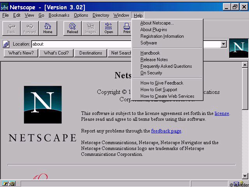The width and height of the screenshot is (249, 187).
Task: Click the Netscape N throbber logo
Action: (238, 48)
